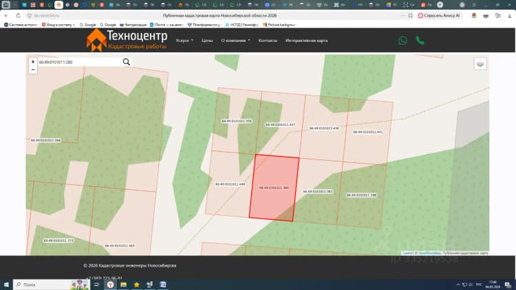Go to Интерактивная карта page
The image size is (516, 290).
point(306,41)
